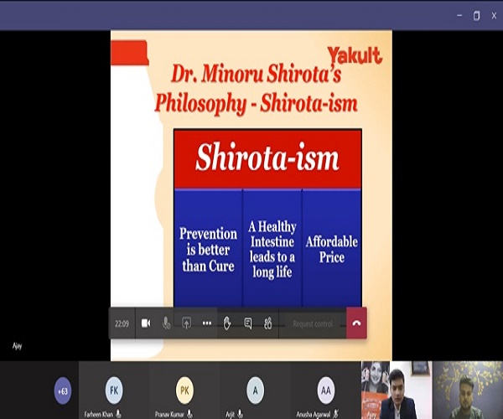This screenshot has width=503, height=419.
Task: Minimize the meeting window
Action: click(459, 15)
